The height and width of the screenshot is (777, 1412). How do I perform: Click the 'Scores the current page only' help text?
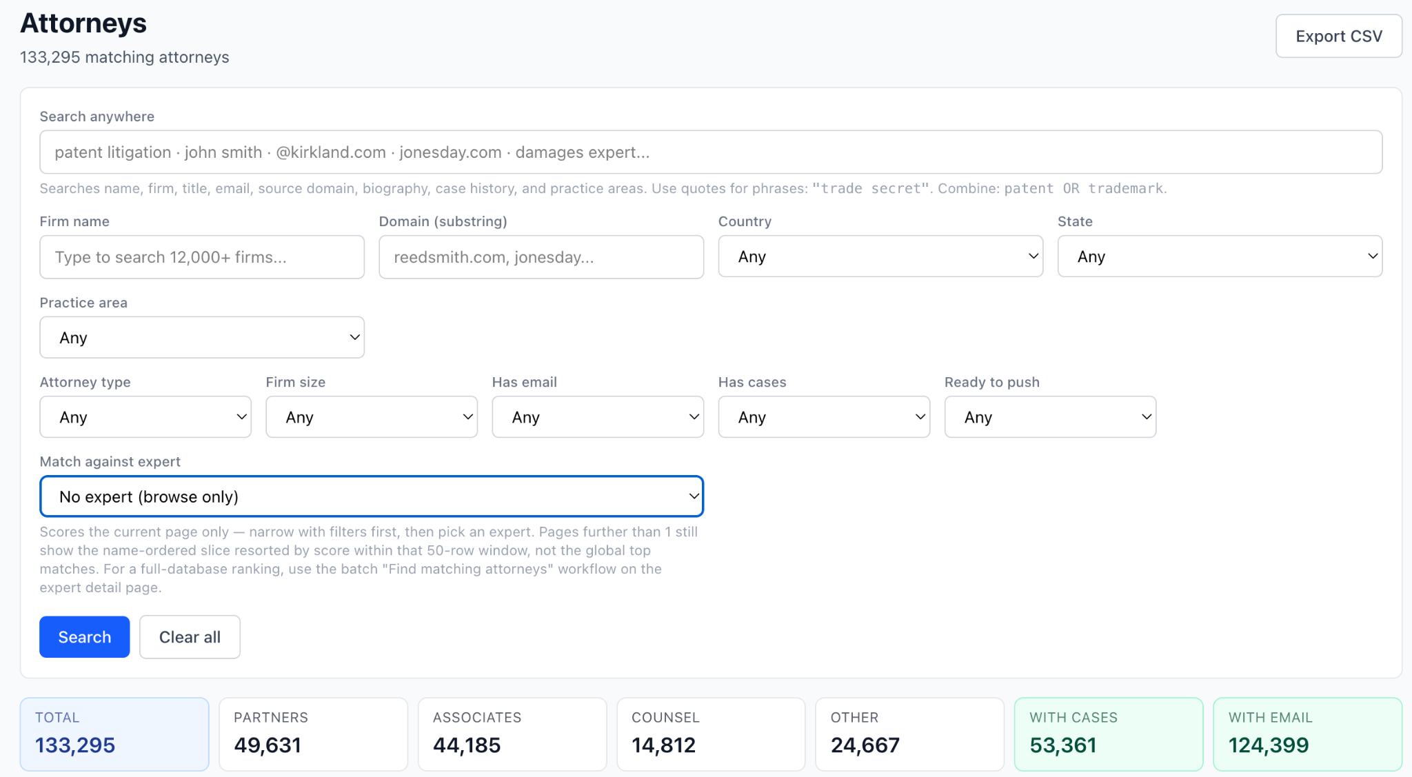tap(369, 560)
